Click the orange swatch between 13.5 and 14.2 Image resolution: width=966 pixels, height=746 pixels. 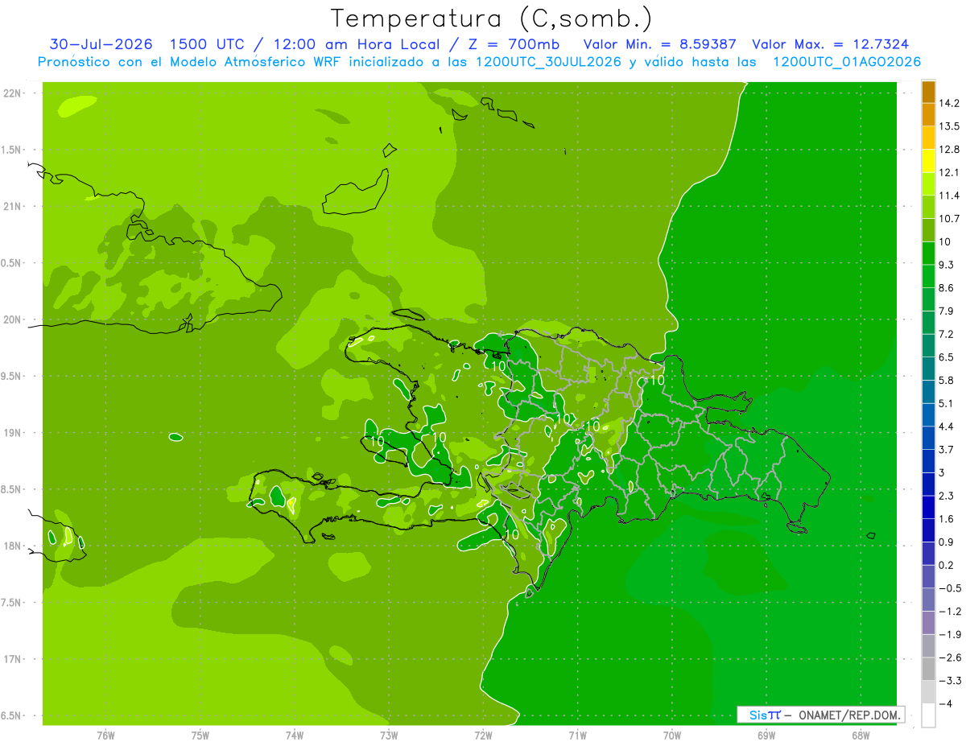click(x=928, y=115)
